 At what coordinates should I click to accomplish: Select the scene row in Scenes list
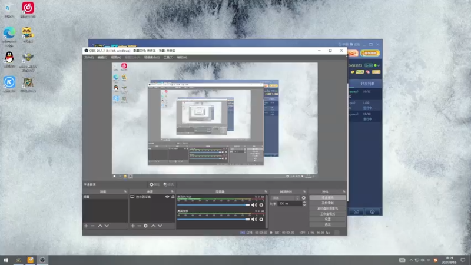pyautogui.click(x=105, y=197)
